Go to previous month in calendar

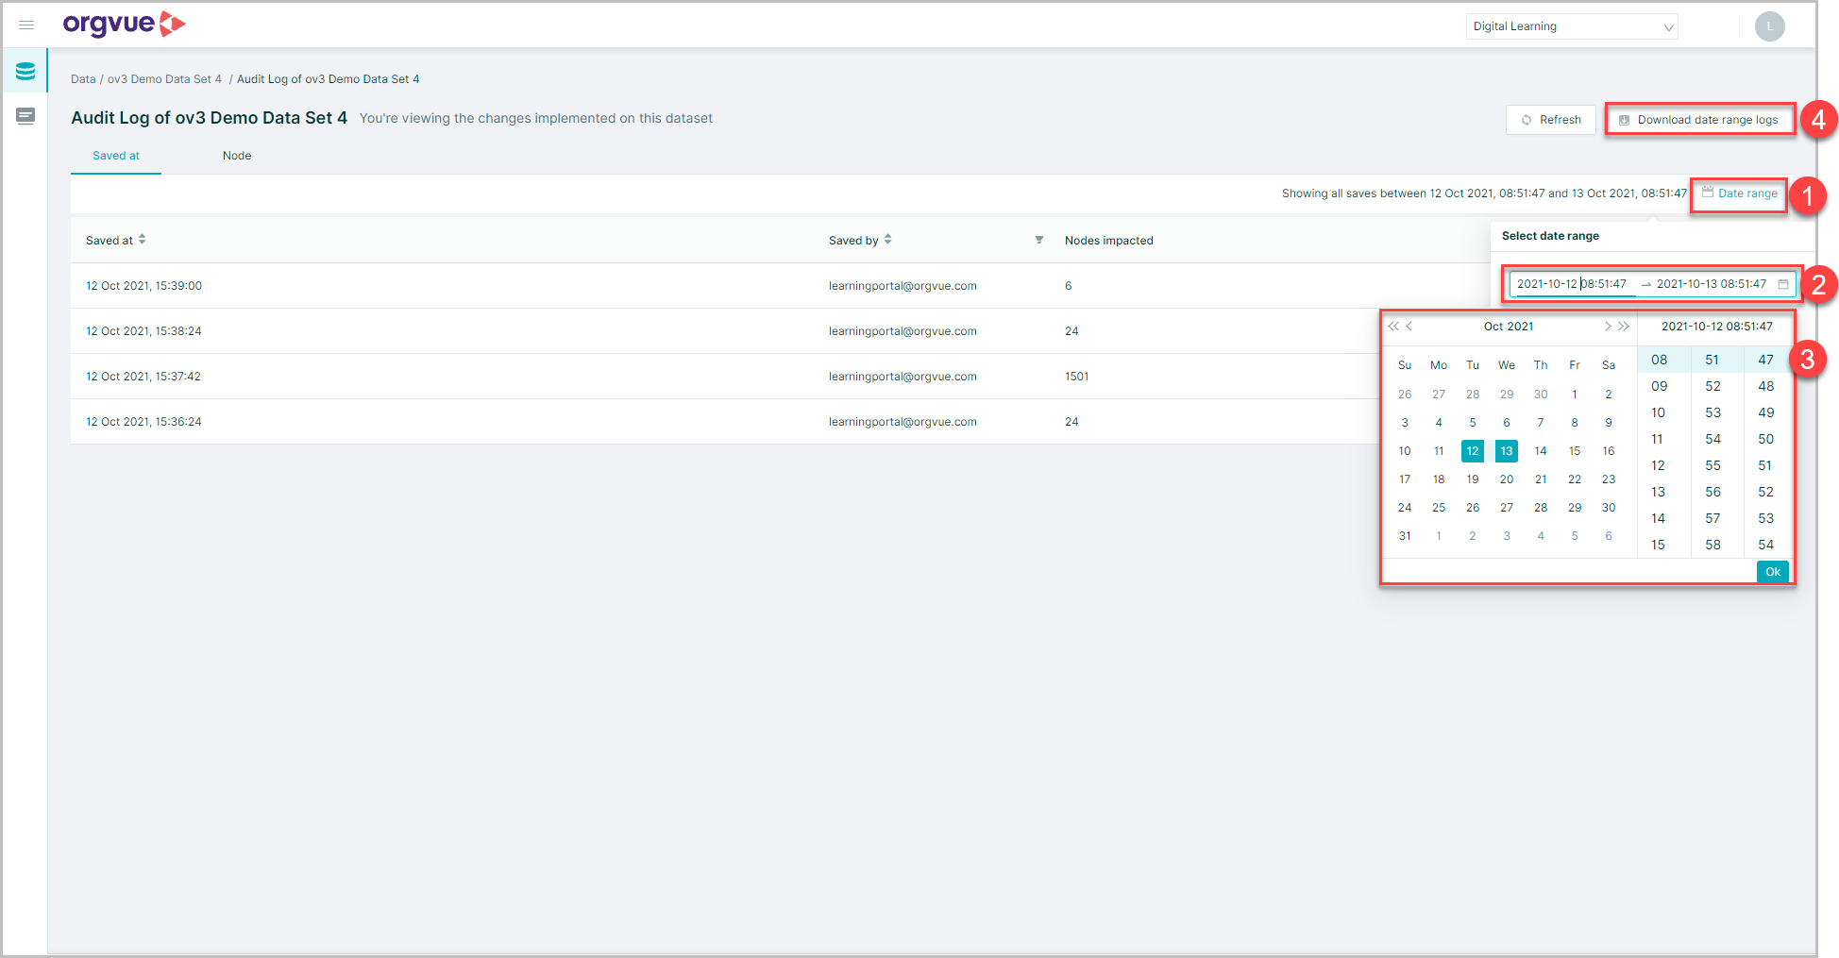click(x=1409, y=327)
